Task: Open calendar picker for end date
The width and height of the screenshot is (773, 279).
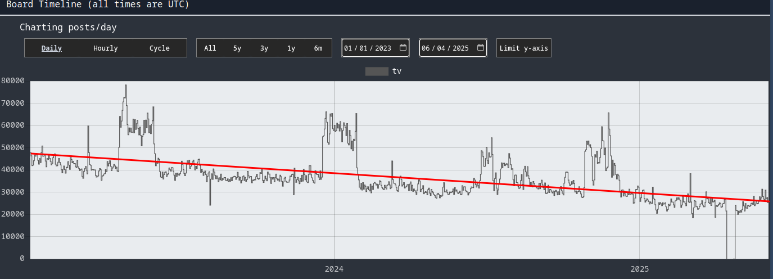Action: tap(481, 48)
